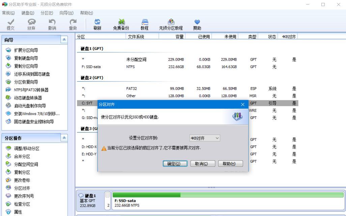The image size is (346, 216).
Task: Select 更改序列号 operation
Action: click(20, 196)
